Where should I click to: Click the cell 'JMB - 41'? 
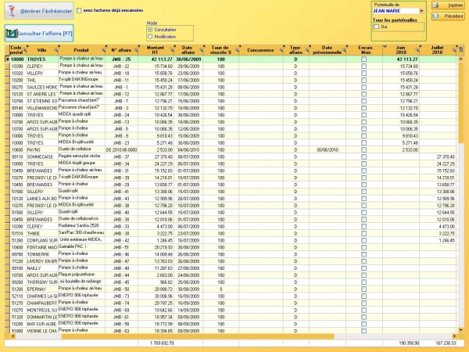121,192
